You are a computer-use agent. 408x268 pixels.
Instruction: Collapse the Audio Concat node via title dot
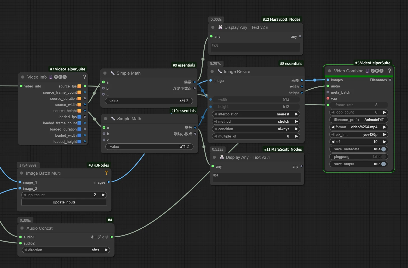[22, 228]
